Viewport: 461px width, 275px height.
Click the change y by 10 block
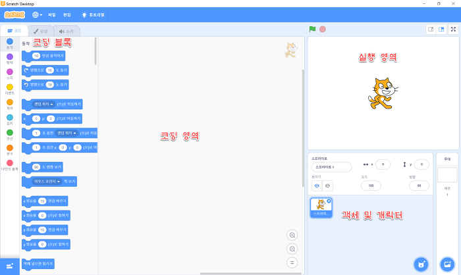(x=45, y=230)
